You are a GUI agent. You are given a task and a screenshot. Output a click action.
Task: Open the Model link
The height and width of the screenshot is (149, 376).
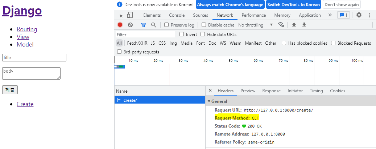25,44
